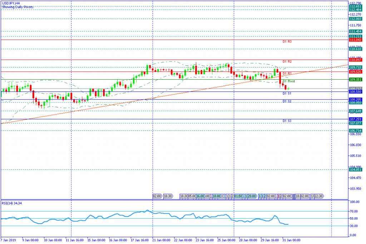Click the green 109.151 pivot price tag
The image size is (366, 244).
click(x=356, y=80)
